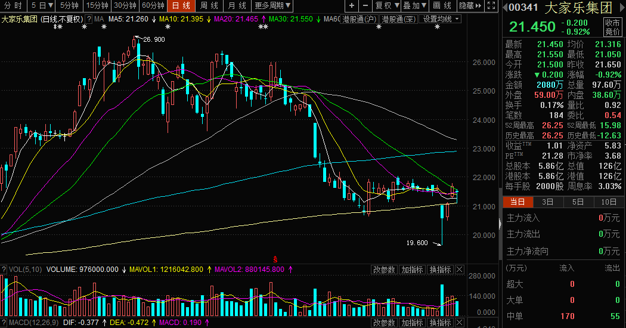Go to previous stock arrow beside 00341
Viewport: 626px width, 328px height.
click(505, 8)
